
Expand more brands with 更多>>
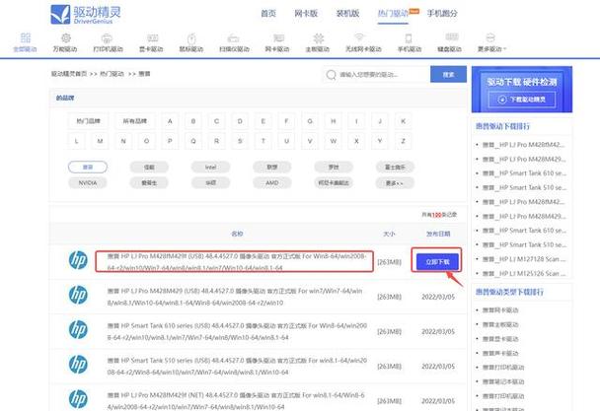(x=395, y=183)
